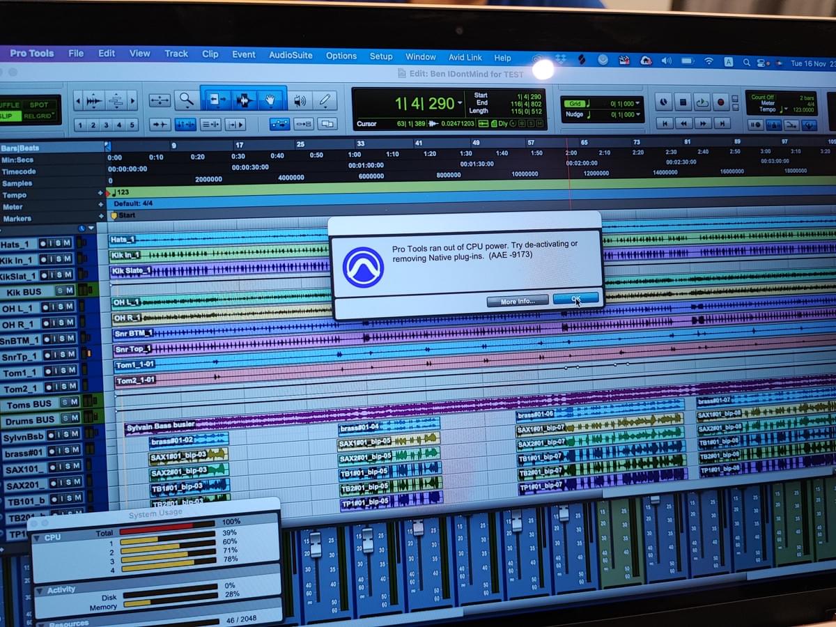The height and width of the screenshot is (627, 836).
Task: Open the track list view dropdown arrow
Action: [x=91, y=229]
